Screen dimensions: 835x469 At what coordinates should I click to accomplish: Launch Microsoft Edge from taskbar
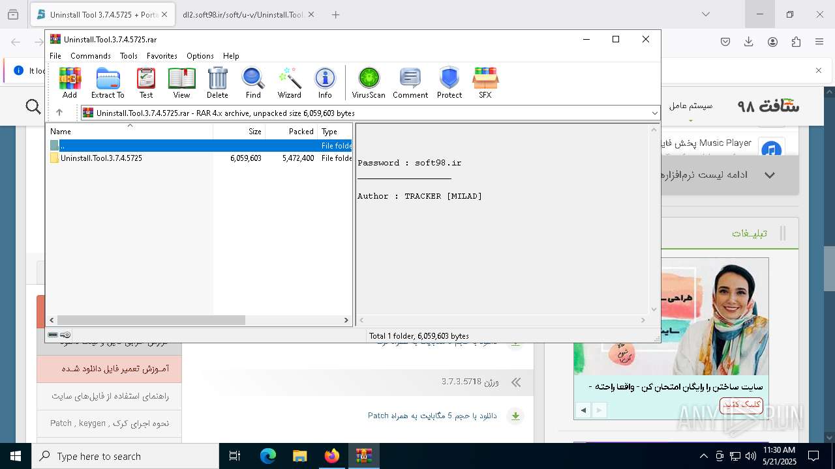268,456
